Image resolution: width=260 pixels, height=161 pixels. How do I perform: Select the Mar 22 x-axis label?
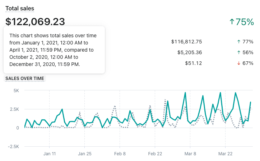pyautogui.click(x=225, y=153)
